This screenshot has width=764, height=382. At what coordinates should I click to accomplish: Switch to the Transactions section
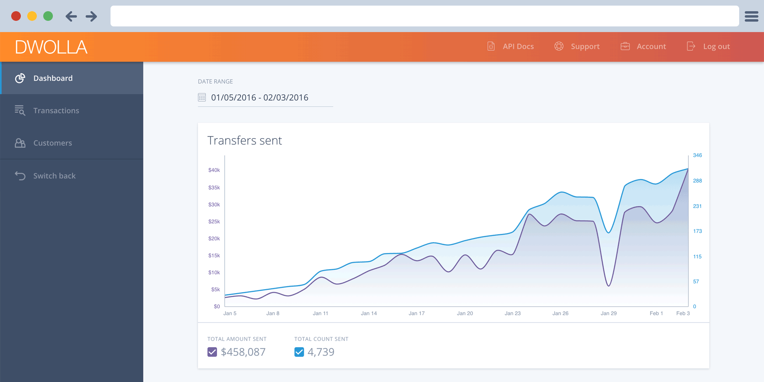56,111
